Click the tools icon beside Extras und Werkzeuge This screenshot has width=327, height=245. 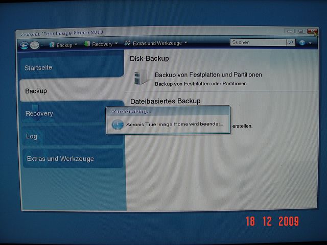tap(127, 43)
